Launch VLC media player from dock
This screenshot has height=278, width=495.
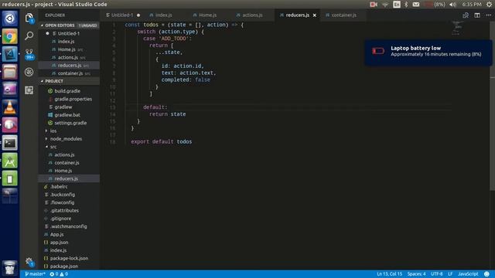(x=10, y=107)
